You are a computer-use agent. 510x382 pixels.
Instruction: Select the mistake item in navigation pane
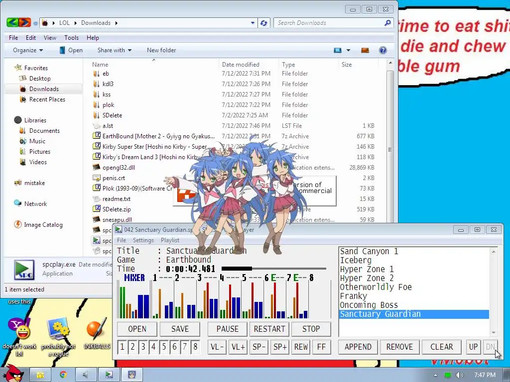click(34, 183)
